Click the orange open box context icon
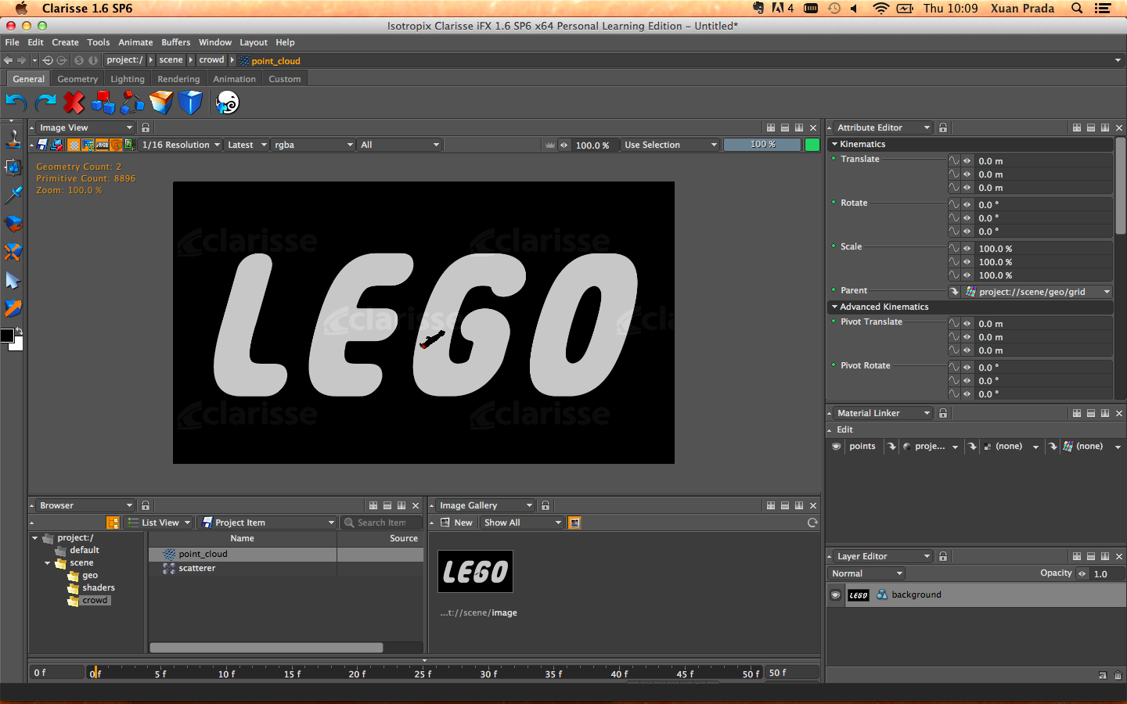Viewport: 1127px width, 704px height. tap(161, 102)
